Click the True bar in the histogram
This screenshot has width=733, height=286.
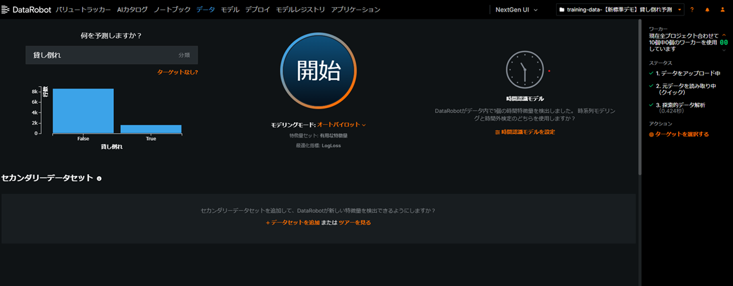[x=151, y=129]
